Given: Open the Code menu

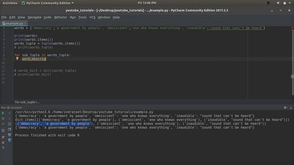Looking at the screenshot, I should tap(47, 17).
